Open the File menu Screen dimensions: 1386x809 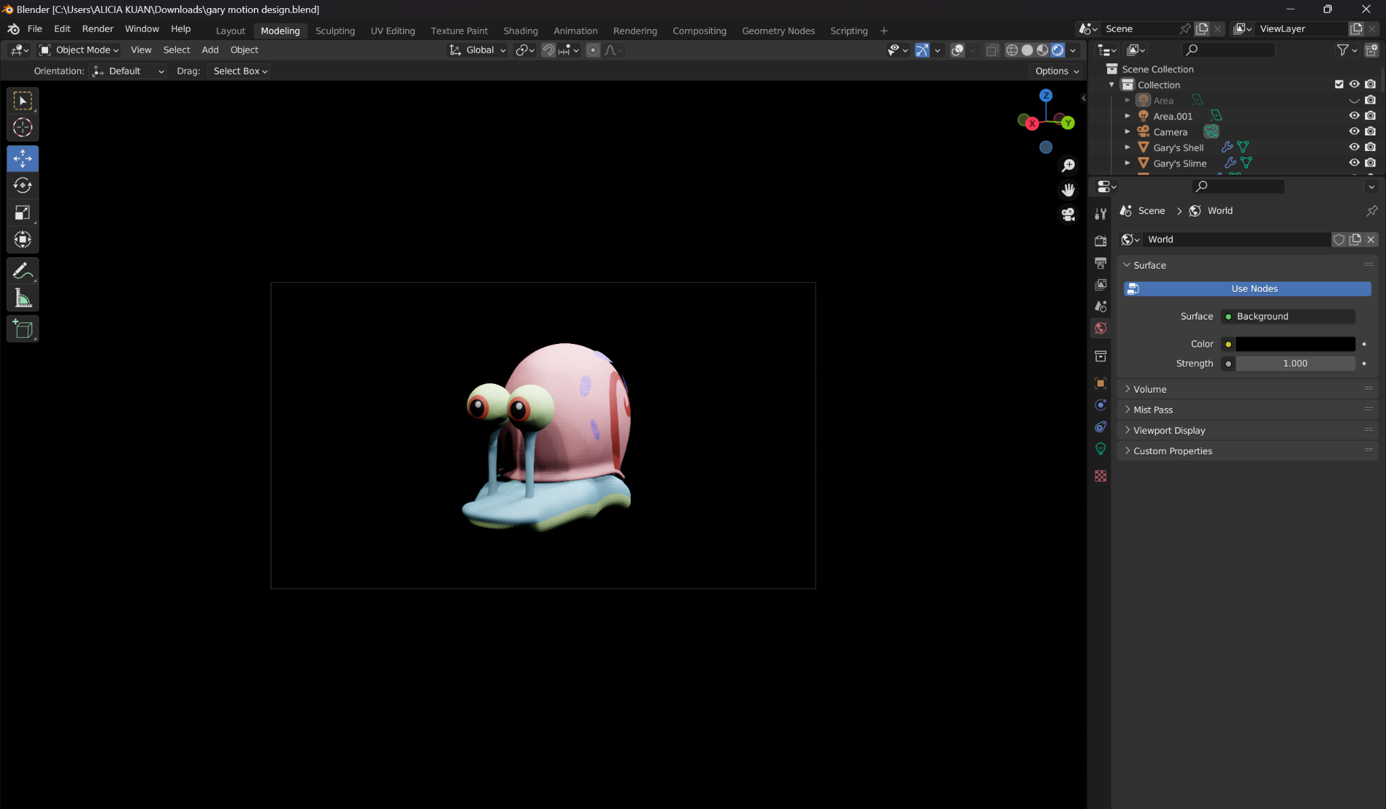(35, 29)
